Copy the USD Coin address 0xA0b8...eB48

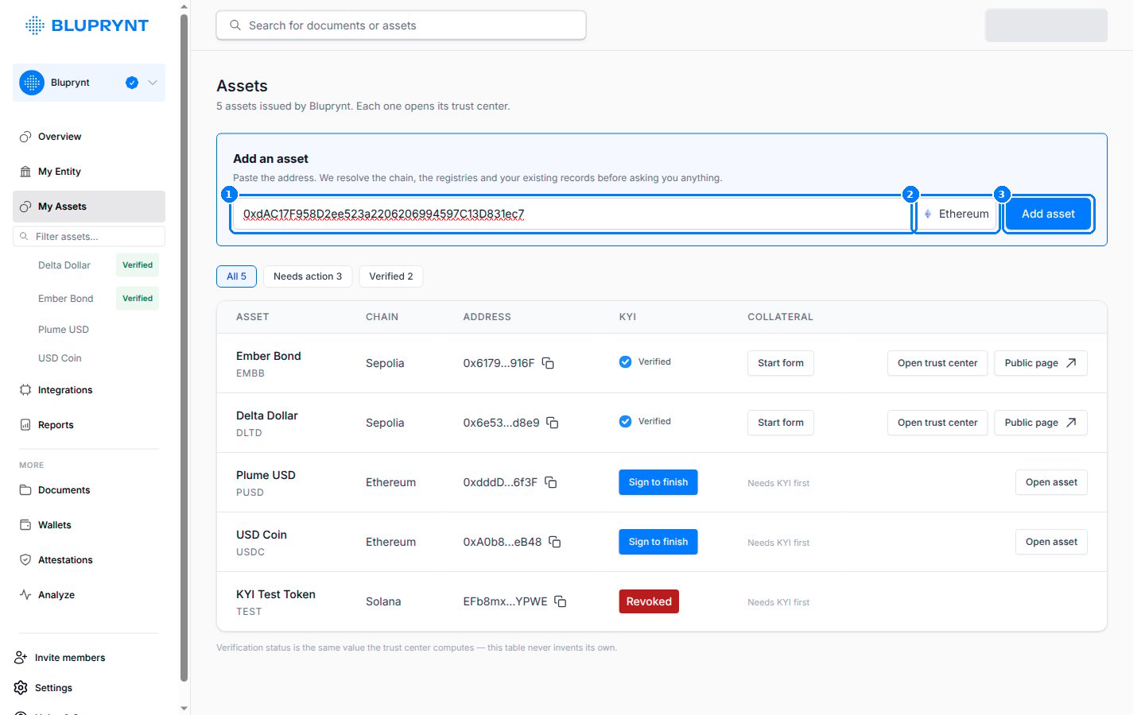coord(555,542)
